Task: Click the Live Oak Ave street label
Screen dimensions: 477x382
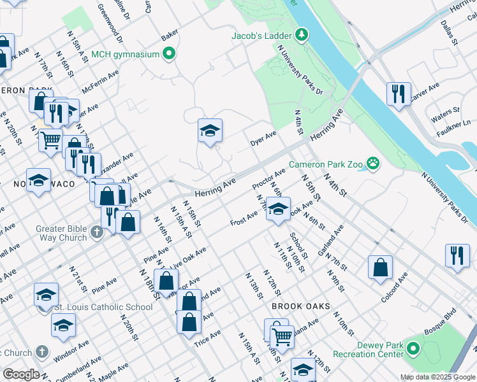Action: [x=188, y=258]
